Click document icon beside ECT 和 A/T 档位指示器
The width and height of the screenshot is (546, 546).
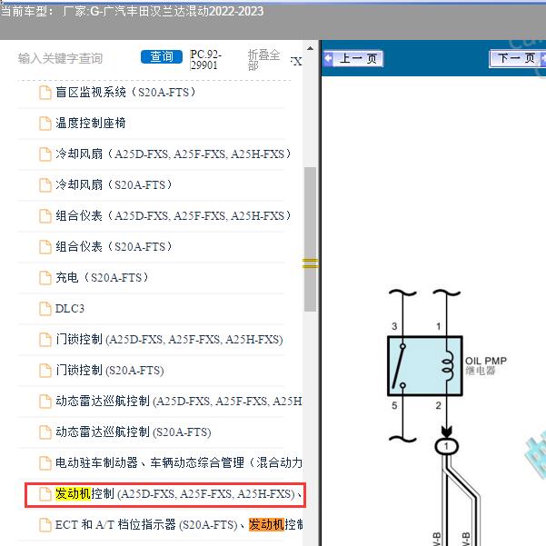click(45, 525)
